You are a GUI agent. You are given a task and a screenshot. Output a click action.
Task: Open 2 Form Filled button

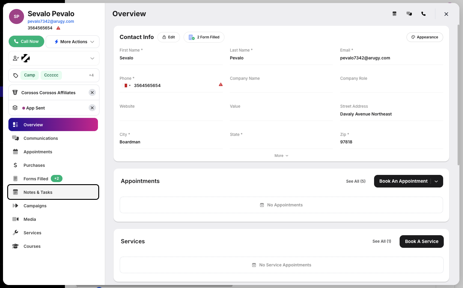click(x=204, y=37)
